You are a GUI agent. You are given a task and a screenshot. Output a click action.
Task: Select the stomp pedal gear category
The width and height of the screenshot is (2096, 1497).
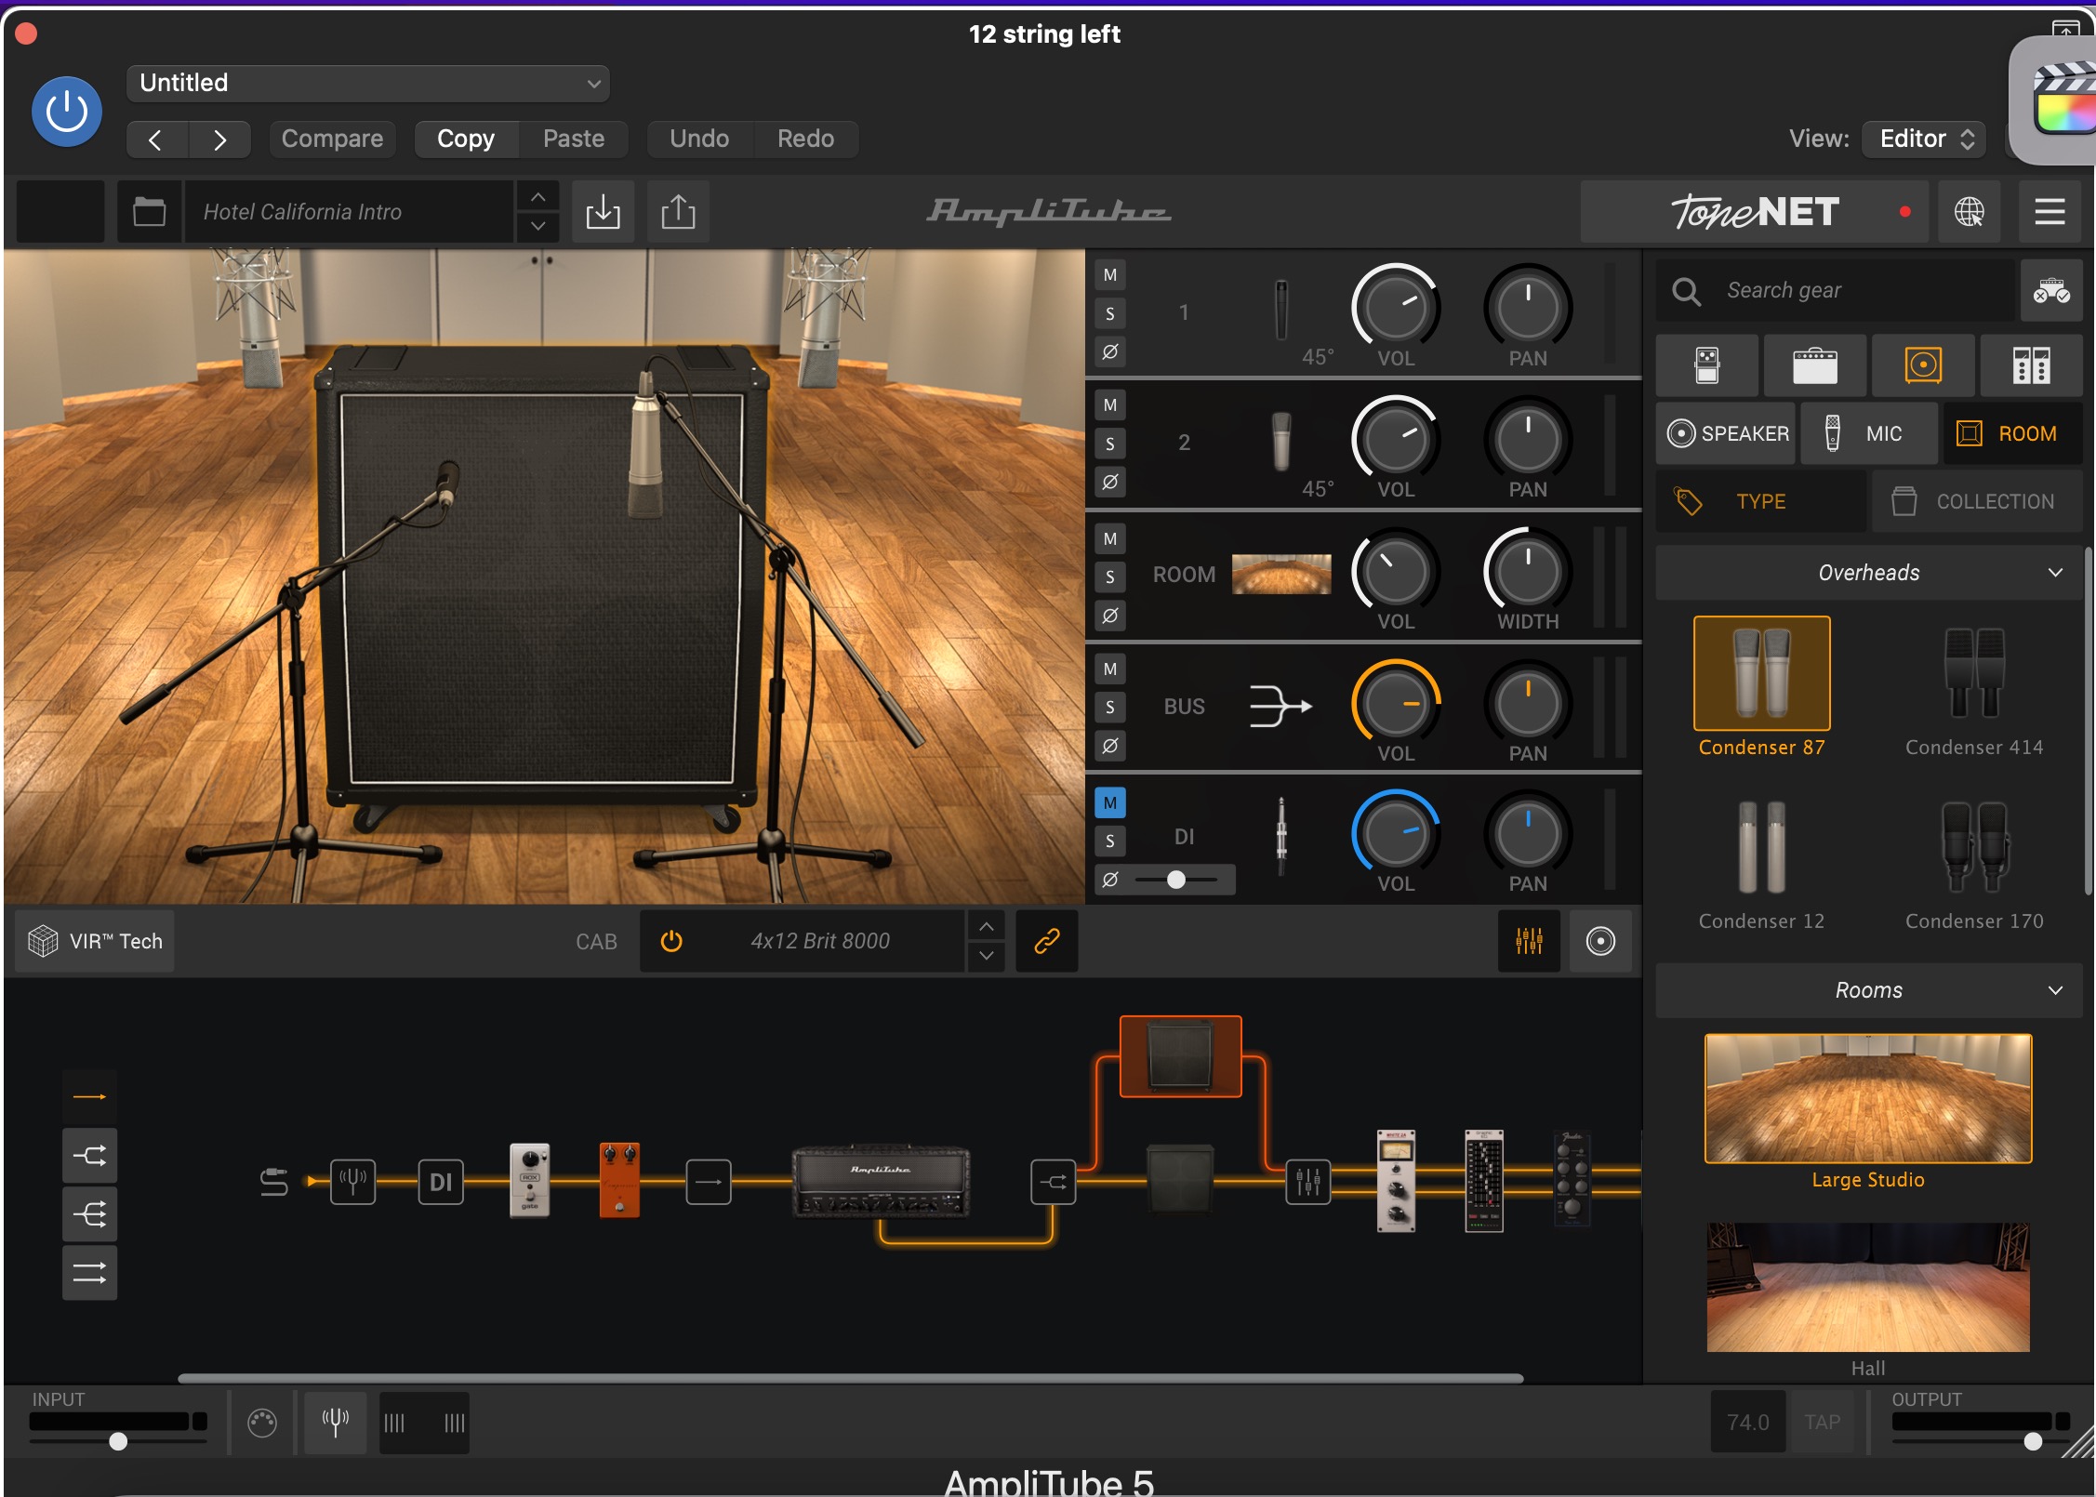(1707, 365)
